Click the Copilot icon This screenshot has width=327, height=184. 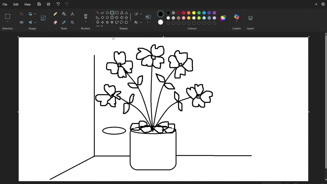click(x=237, y=17)
